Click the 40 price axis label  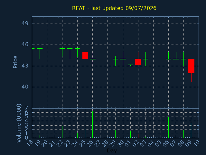click(25, 87)
